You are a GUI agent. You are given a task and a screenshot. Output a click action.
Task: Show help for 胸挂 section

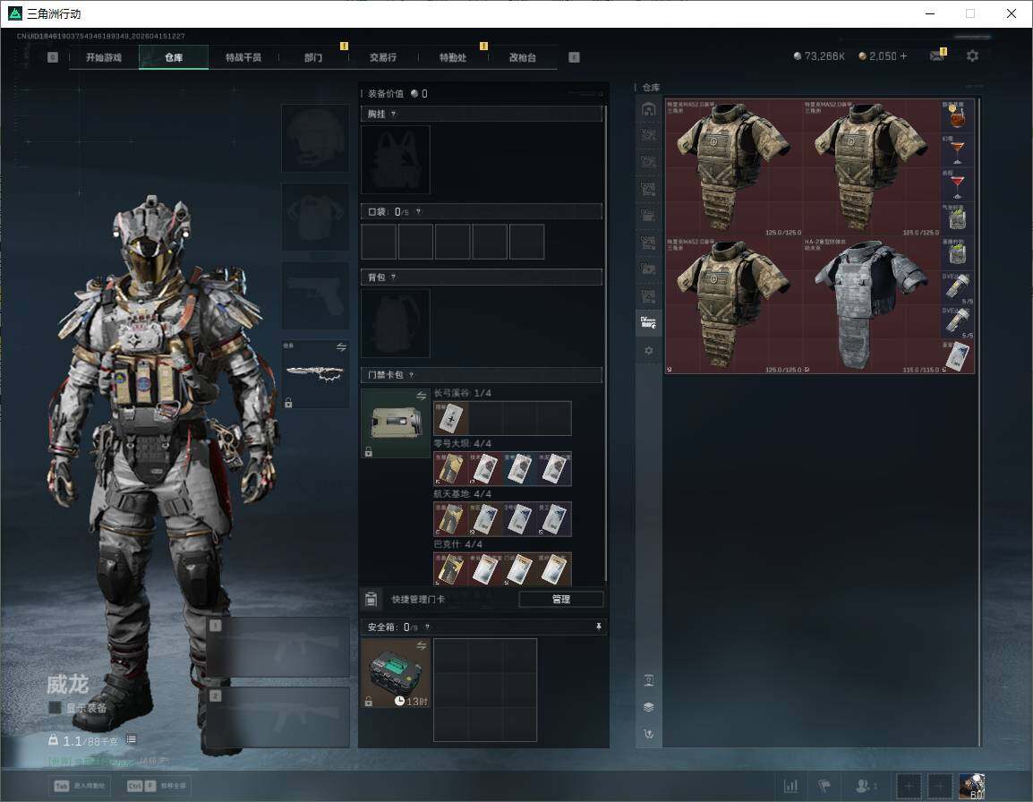tap(393, 114)
